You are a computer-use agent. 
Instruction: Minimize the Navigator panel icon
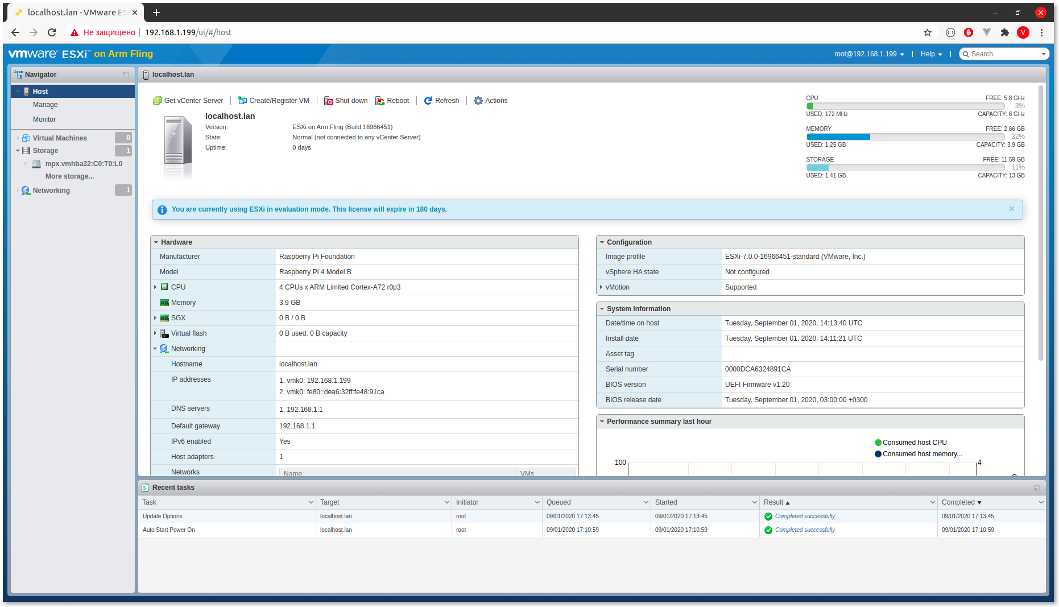(126, 75)
